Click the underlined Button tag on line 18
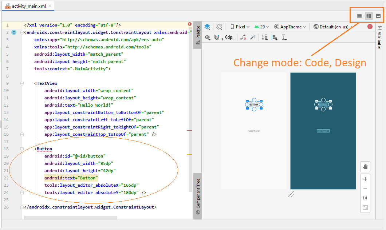Screen dimensions: 386x230 point(44,149)
